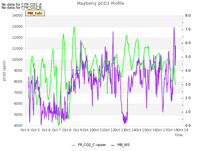Click the 13000 left axis value
Image resolution: width=202 pixels, height=151 pixels.
17,26
